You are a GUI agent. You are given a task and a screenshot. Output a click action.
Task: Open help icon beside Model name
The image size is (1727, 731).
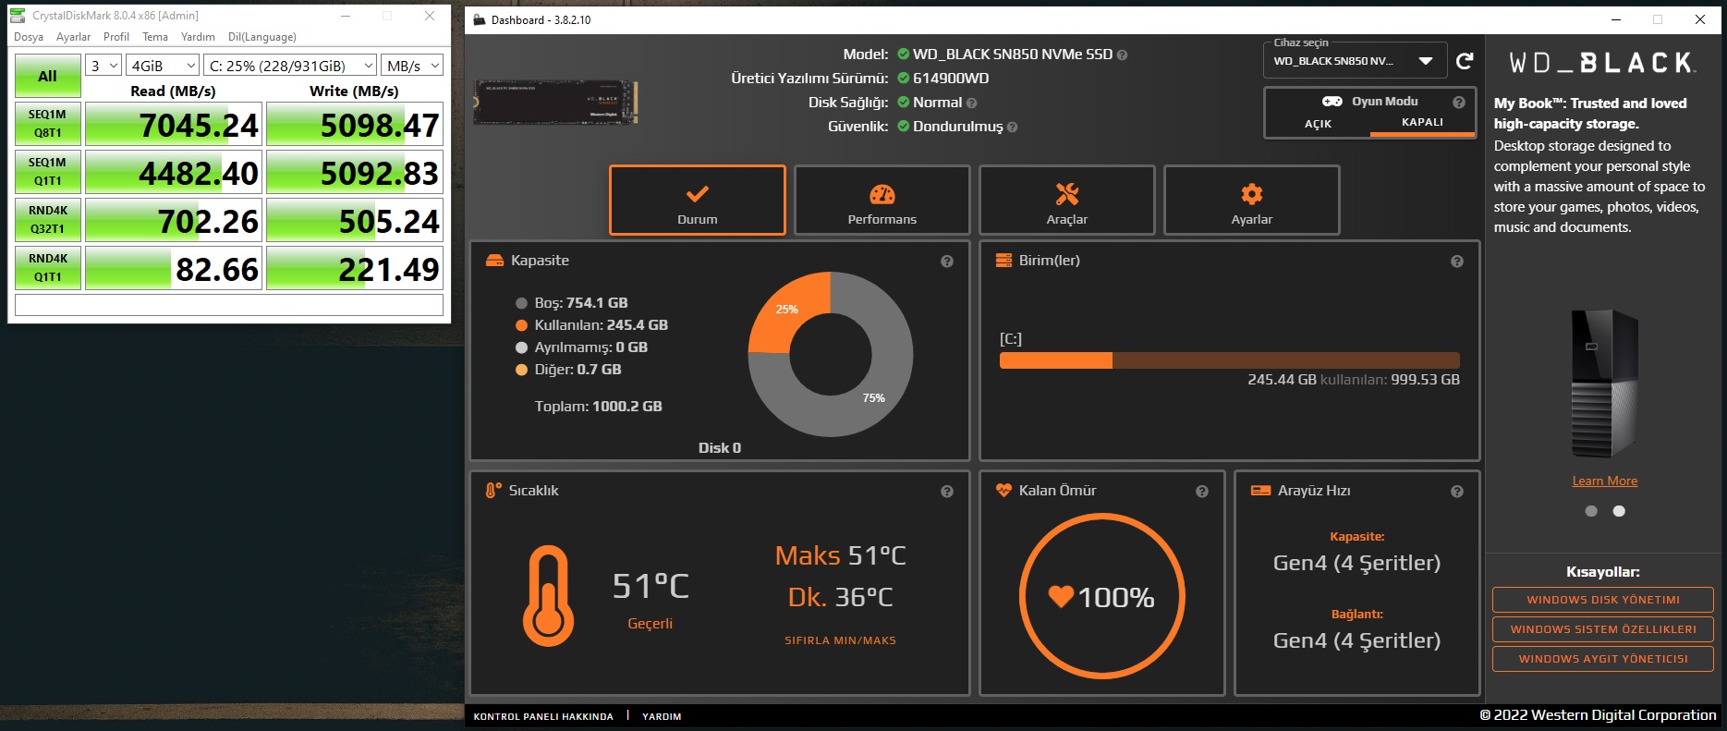[1122, 55]
